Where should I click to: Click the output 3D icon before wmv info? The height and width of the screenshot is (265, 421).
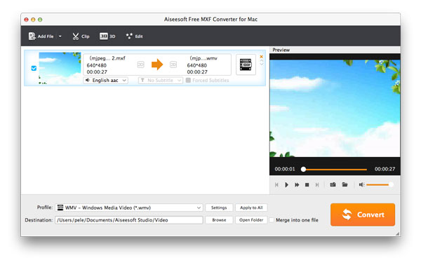point(173,64)
